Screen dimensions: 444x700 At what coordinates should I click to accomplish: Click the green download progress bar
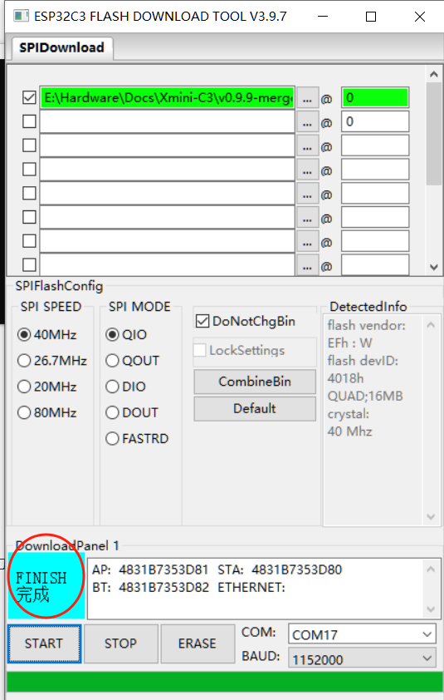point(225,683)
